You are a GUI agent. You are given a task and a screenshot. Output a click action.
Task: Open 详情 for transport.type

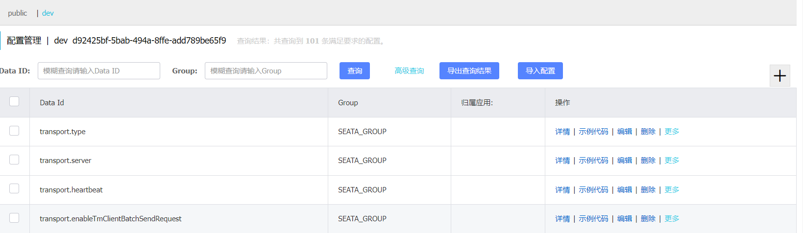pyautogui.click(x=562, y=132)
